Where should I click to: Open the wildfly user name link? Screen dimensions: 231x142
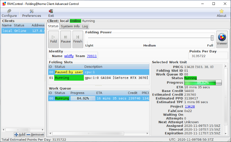(x=69, y=56)
